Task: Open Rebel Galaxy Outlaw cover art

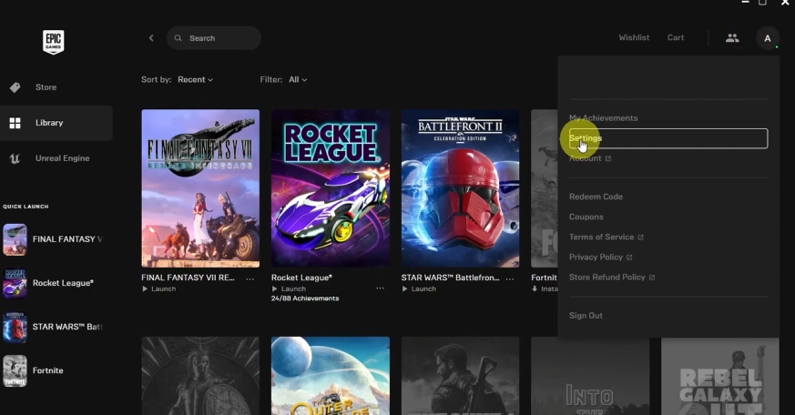Action: point(720,376)
